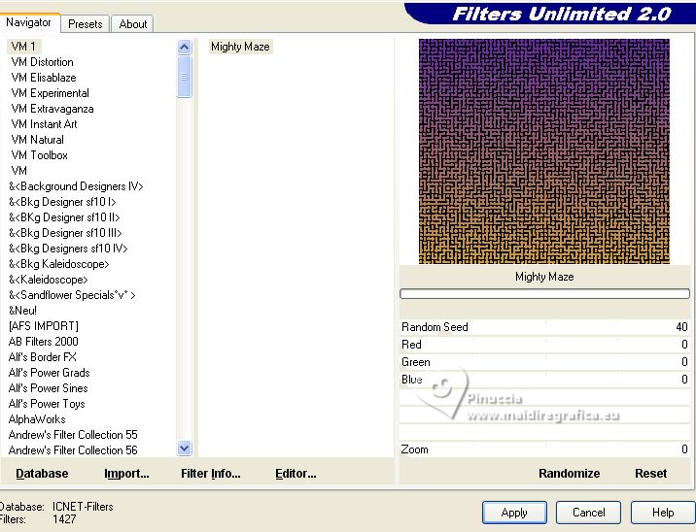696x532 pixels.
Task: Select VM Elisablaze category
Action: [44, 78]
